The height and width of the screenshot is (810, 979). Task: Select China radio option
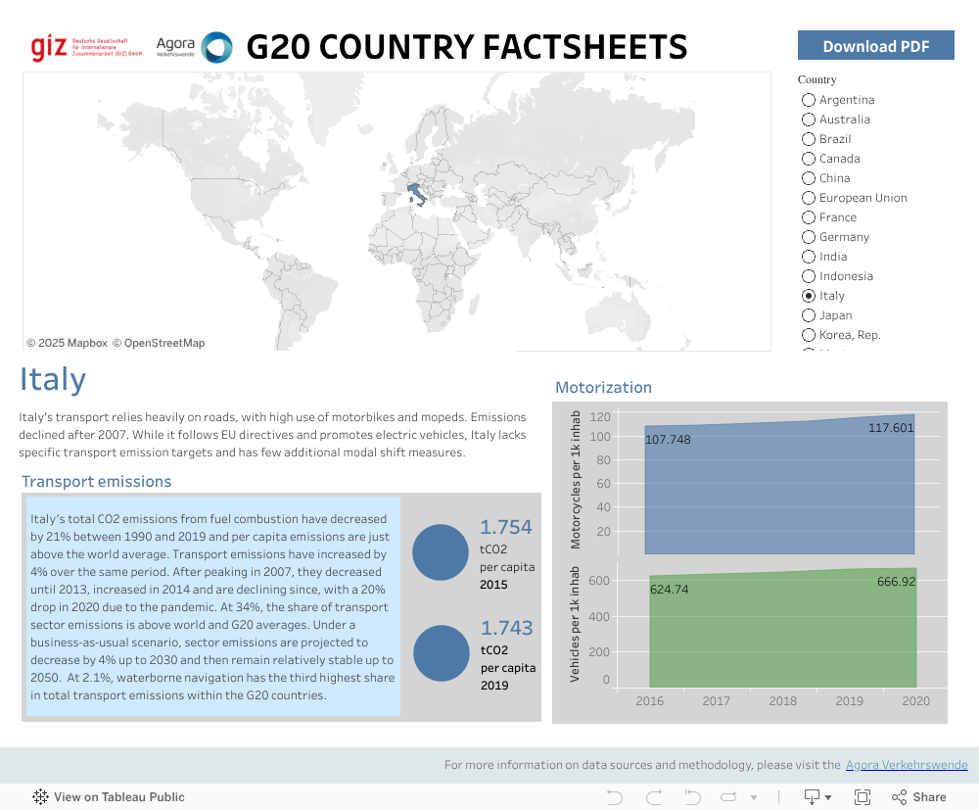tap(809, 178)
